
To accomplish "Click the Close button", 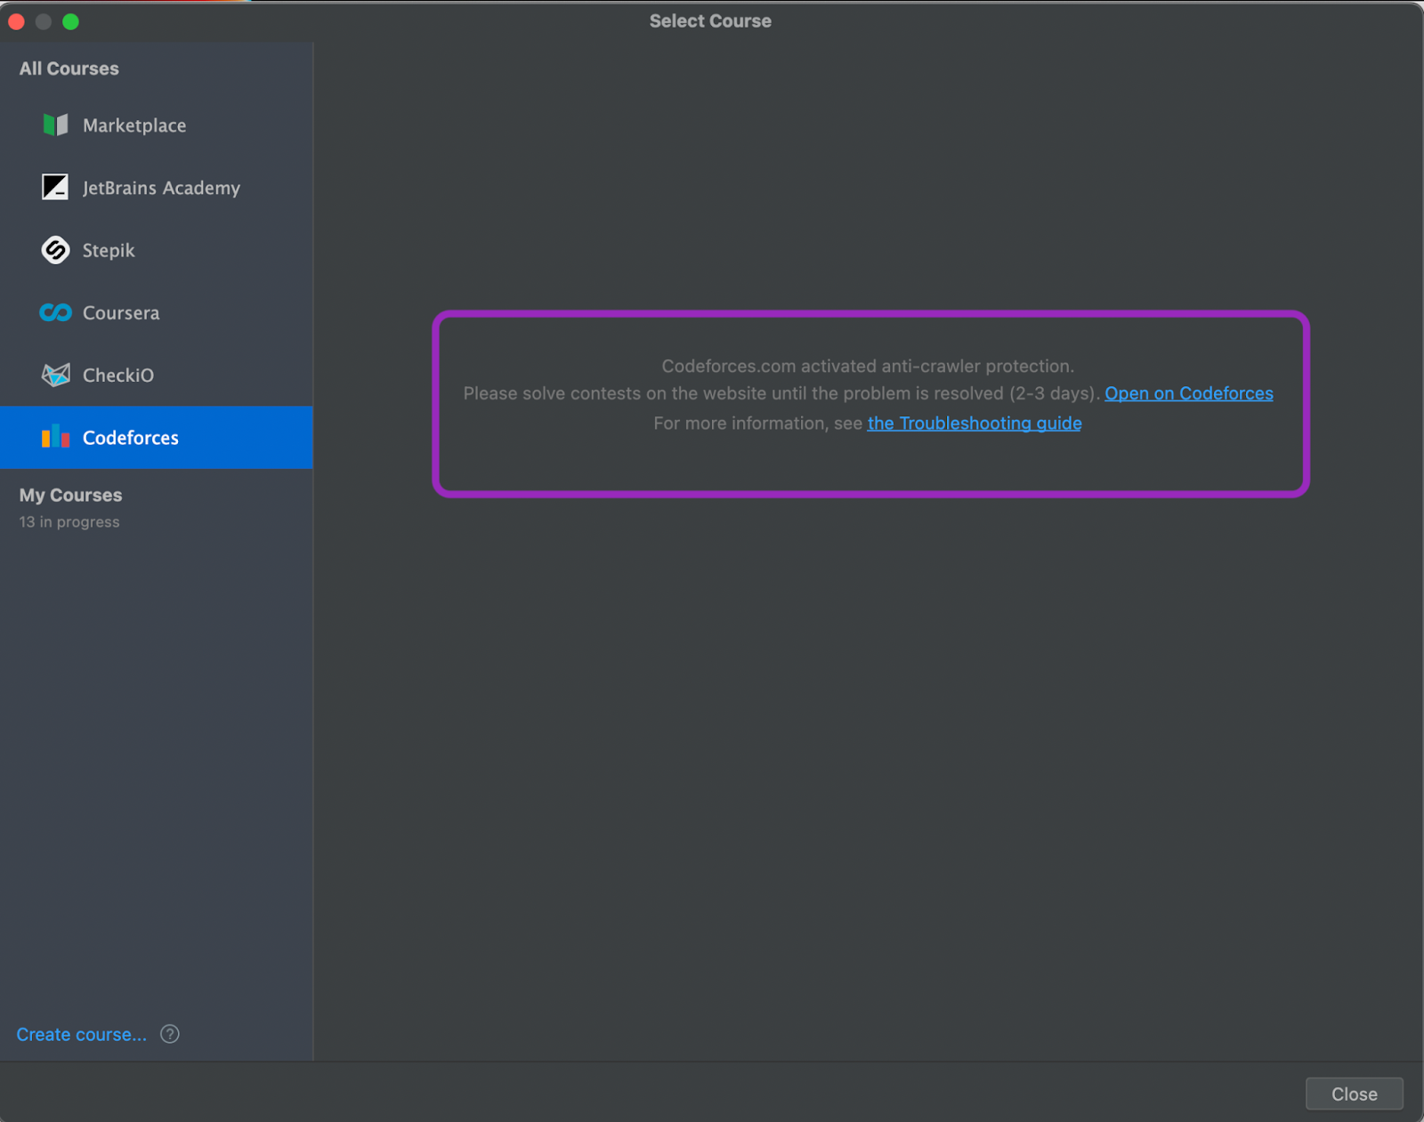I will coord(1355,1094).
